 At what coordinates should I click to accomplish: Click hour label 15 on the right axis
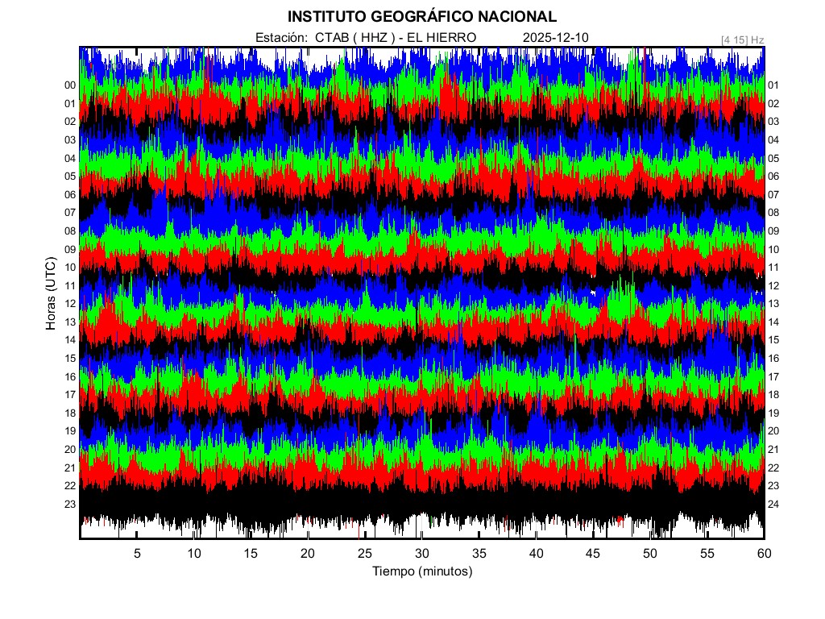tap(773, 340)
